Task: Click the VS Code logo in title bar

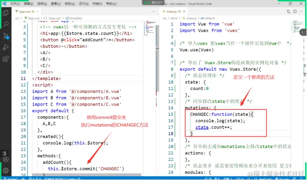Action: coord(4,4)
